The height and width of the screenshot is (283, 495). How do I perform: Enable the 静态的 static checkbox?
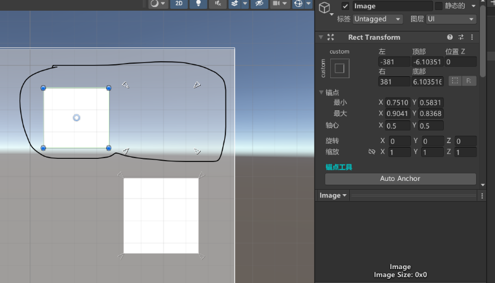pos(438,6)
